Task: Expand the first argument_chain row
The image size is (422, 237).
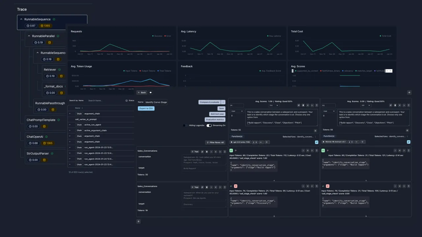Action: coord(70,114)
